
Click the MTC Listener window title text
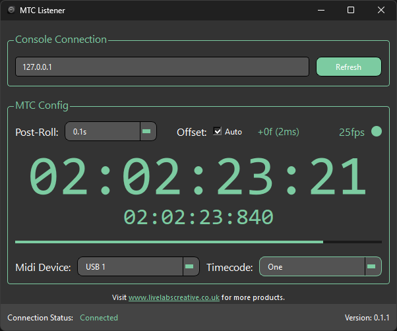click(x=43, y=11)
